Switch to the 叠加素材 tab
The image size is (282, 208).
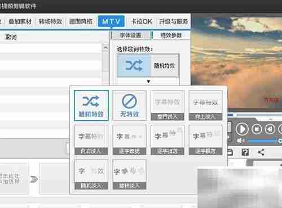tap(20, 21)
